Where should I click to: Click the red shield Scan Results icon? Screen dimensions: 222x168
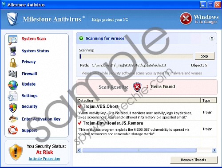pyautogui.click(x=137, y=87)
